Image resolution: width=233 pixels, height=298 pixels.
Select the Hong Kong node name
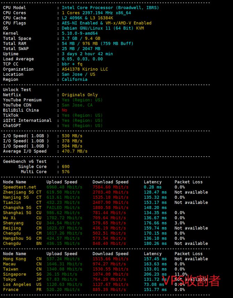click(x=14, y=259)
